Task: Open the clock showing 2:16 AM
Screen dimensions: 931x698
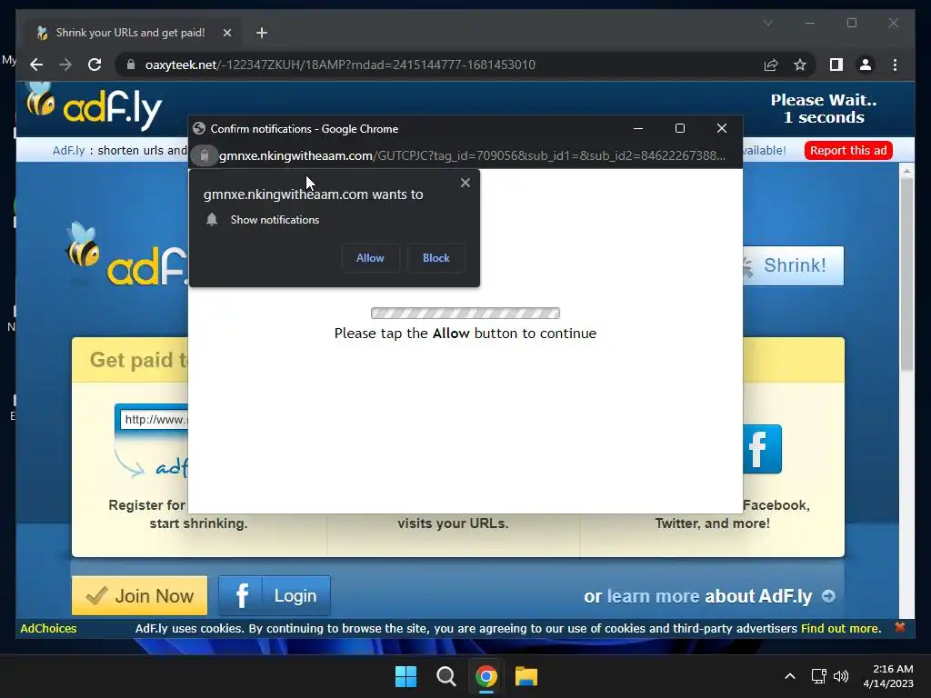Action: click(x=888, y=676)
